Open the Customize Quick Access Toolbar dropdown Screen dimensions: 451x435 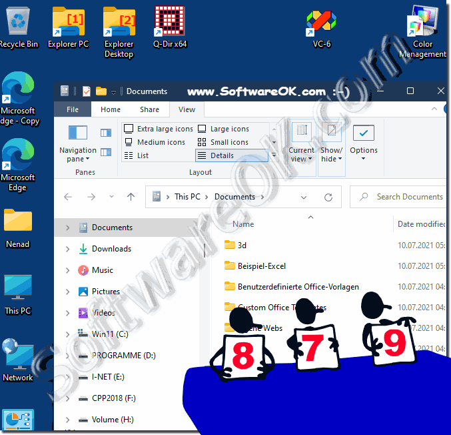point(114,92)
